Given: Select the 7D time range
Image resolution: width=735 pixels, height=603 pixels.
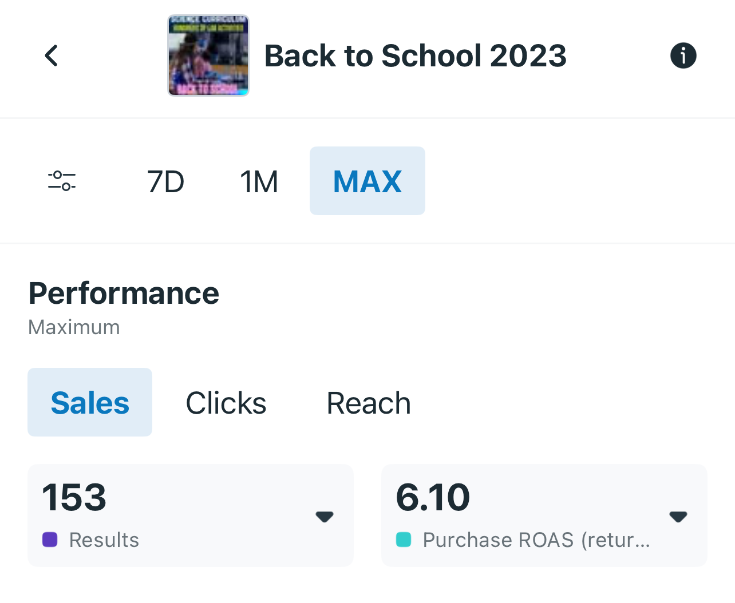Looking at the screenshot, I should (x=165, y=182).
